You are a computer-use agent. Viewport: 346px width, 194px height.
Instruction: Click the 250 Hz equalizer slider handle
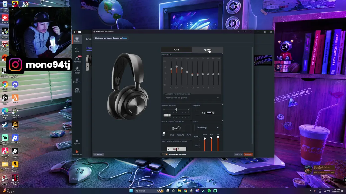(187, 72)
